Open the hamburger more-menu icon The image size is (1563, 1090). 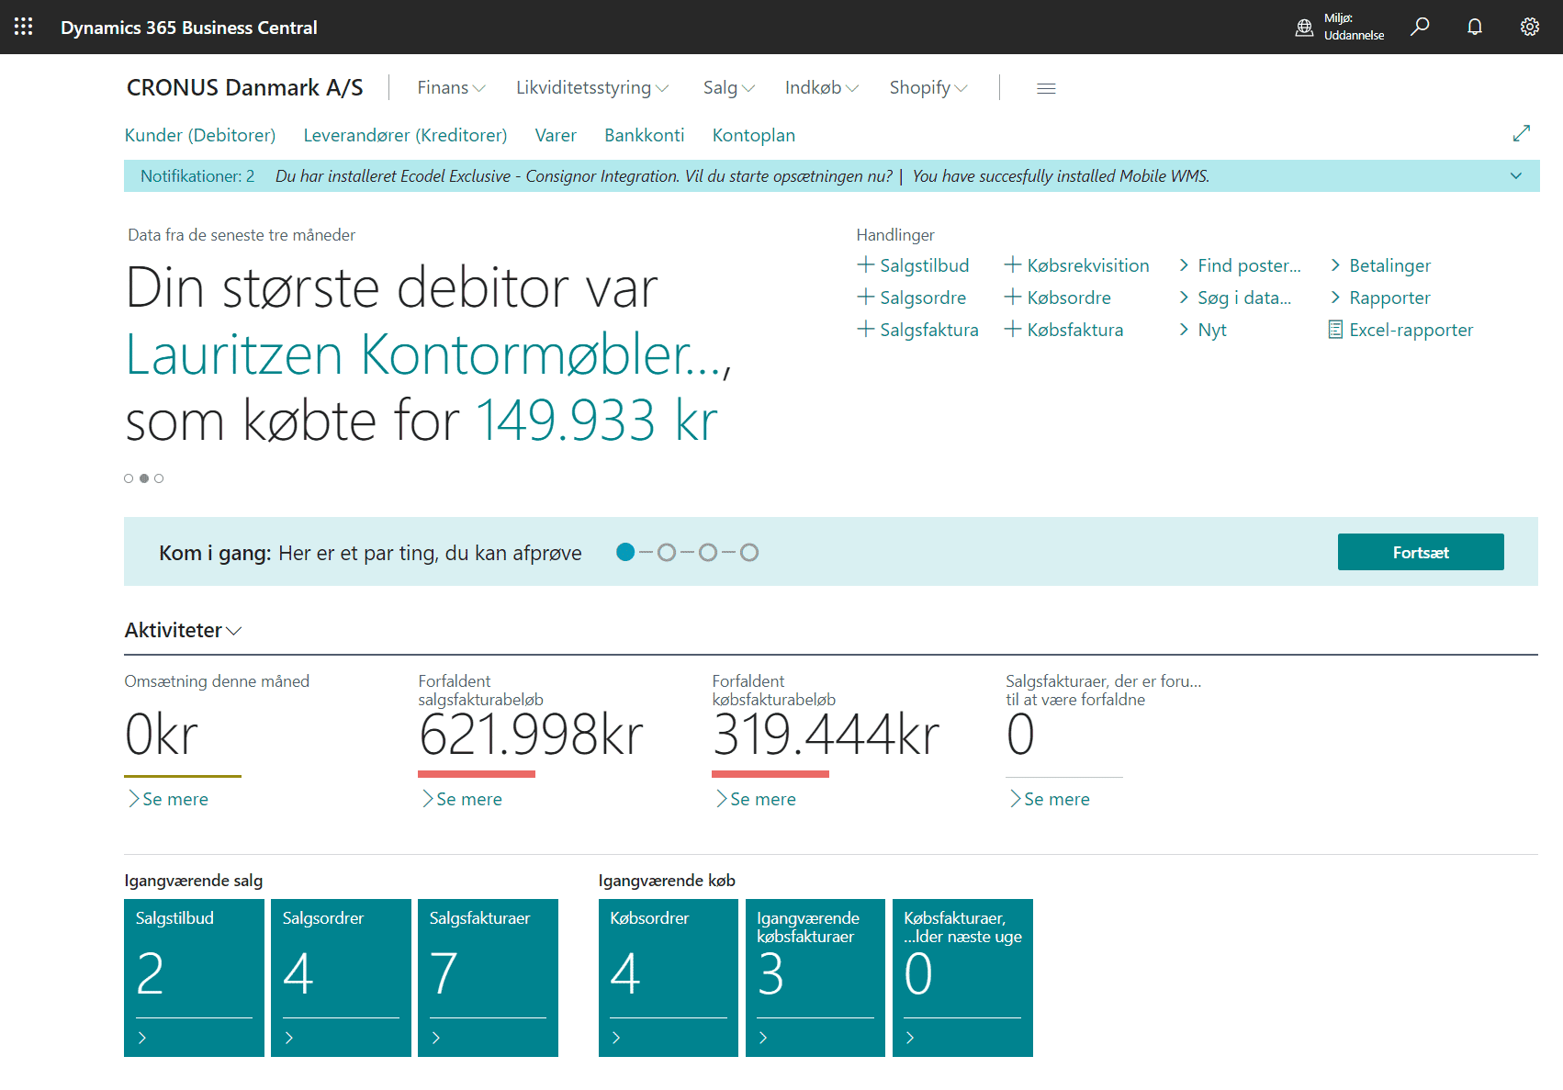[x=1046, y=88]
